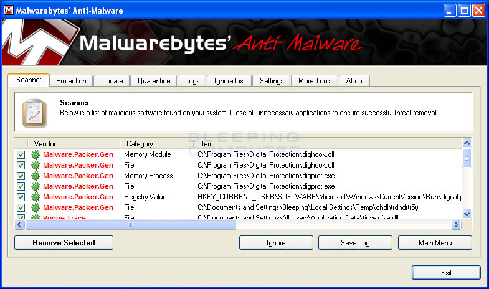Click the list's scroll down arrow
The image size is (489, 289).
pos(467,214)
